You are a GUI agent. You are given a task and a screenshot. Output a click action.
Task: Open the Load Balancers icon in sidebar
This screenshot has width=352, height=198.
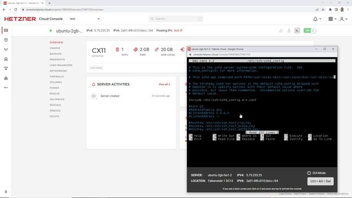pos(6,50)
